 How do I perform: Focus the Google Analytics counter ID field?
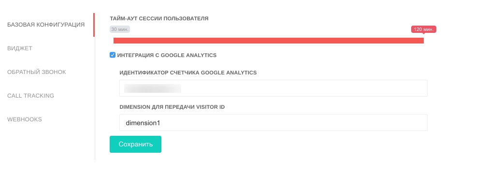pyautogui.click(x=273, y=88)
